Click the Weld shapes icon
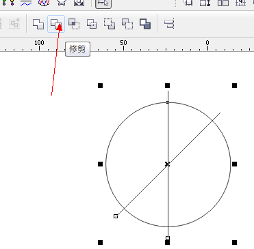The height and width of the screenshot is (249, 254). (x=38, y=24)
